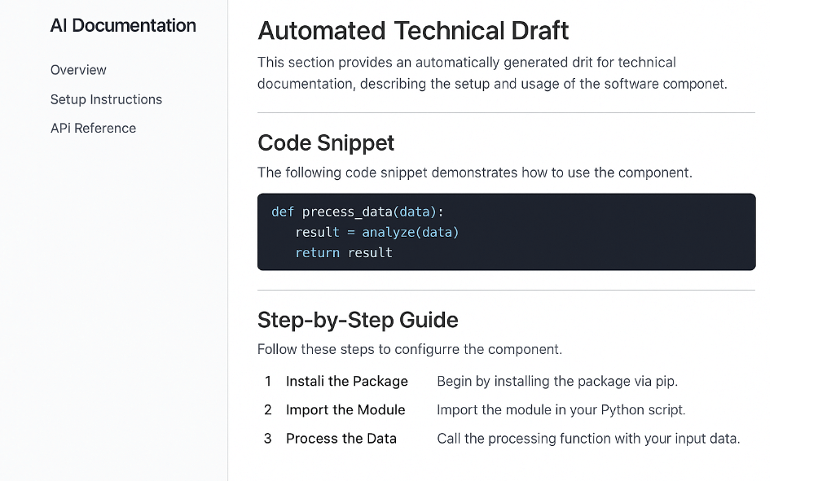Select the APi Reference sidebar item
The width and height of the screenshot is (818, 481).
tap(93, 128)
